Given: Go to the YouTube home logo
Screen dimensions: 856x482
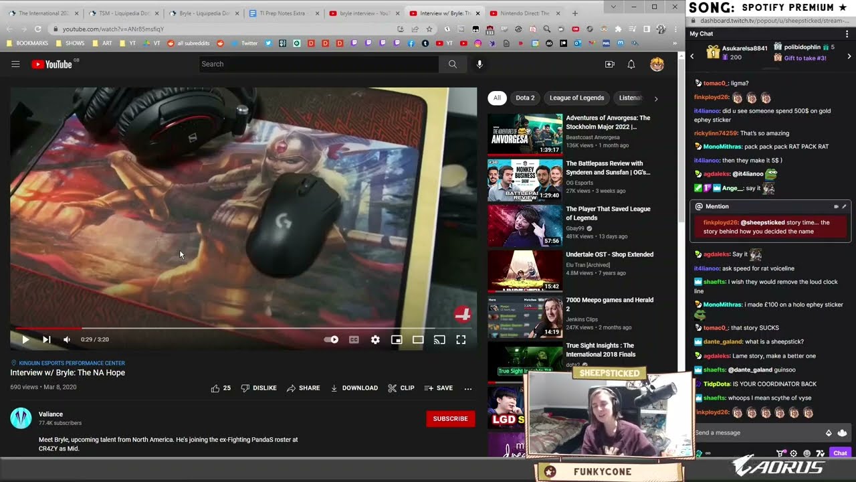Looking at the screenshot, I should coord(51,64).
